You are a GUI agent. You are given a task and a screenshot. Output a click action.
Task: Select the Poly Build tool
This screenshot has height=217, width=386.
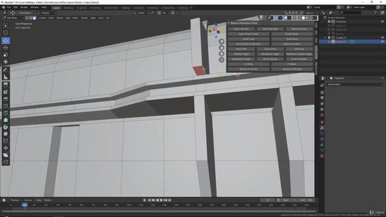(x=5, y=120)
